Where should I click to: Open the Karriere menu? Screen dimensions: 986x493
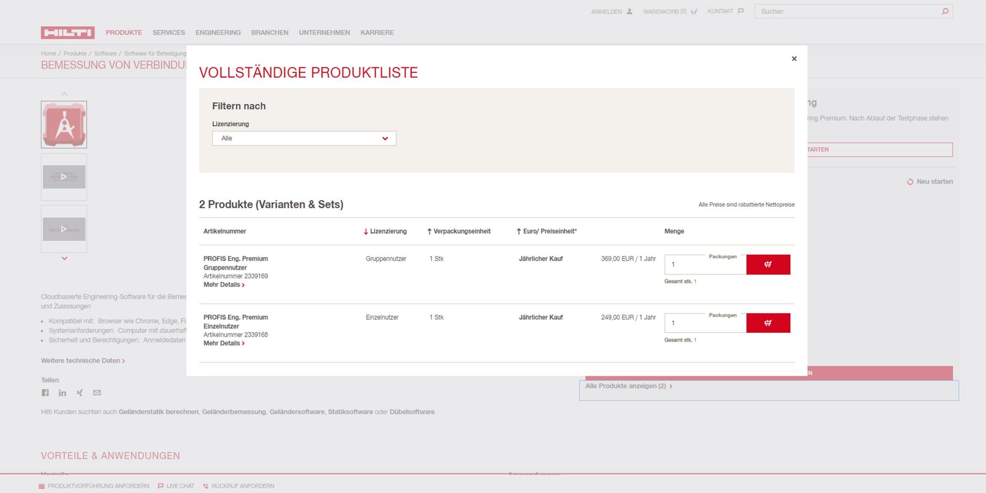tap(377, 32)
